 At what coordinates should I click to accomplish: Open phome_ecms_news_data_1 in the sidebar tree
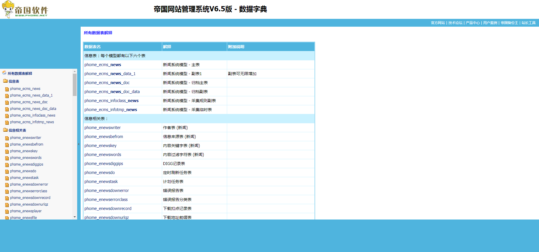click(31, 95)
